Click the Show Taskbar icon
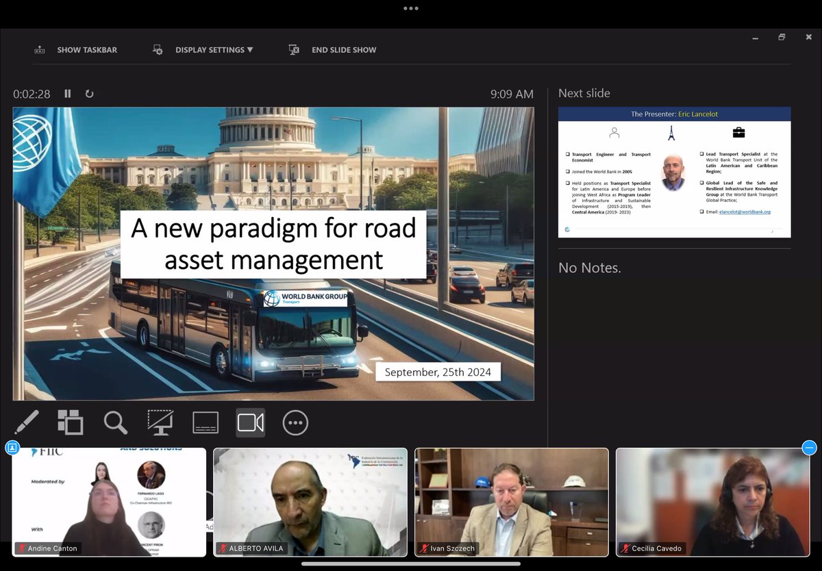 tap(40, 50)
